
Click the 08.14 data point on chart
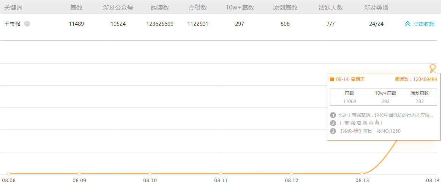[x=433, y=67]
